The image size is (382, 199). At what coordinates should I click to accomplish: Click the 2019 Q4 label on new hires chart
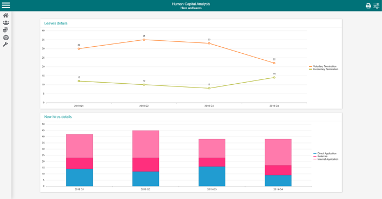[278, 189]
